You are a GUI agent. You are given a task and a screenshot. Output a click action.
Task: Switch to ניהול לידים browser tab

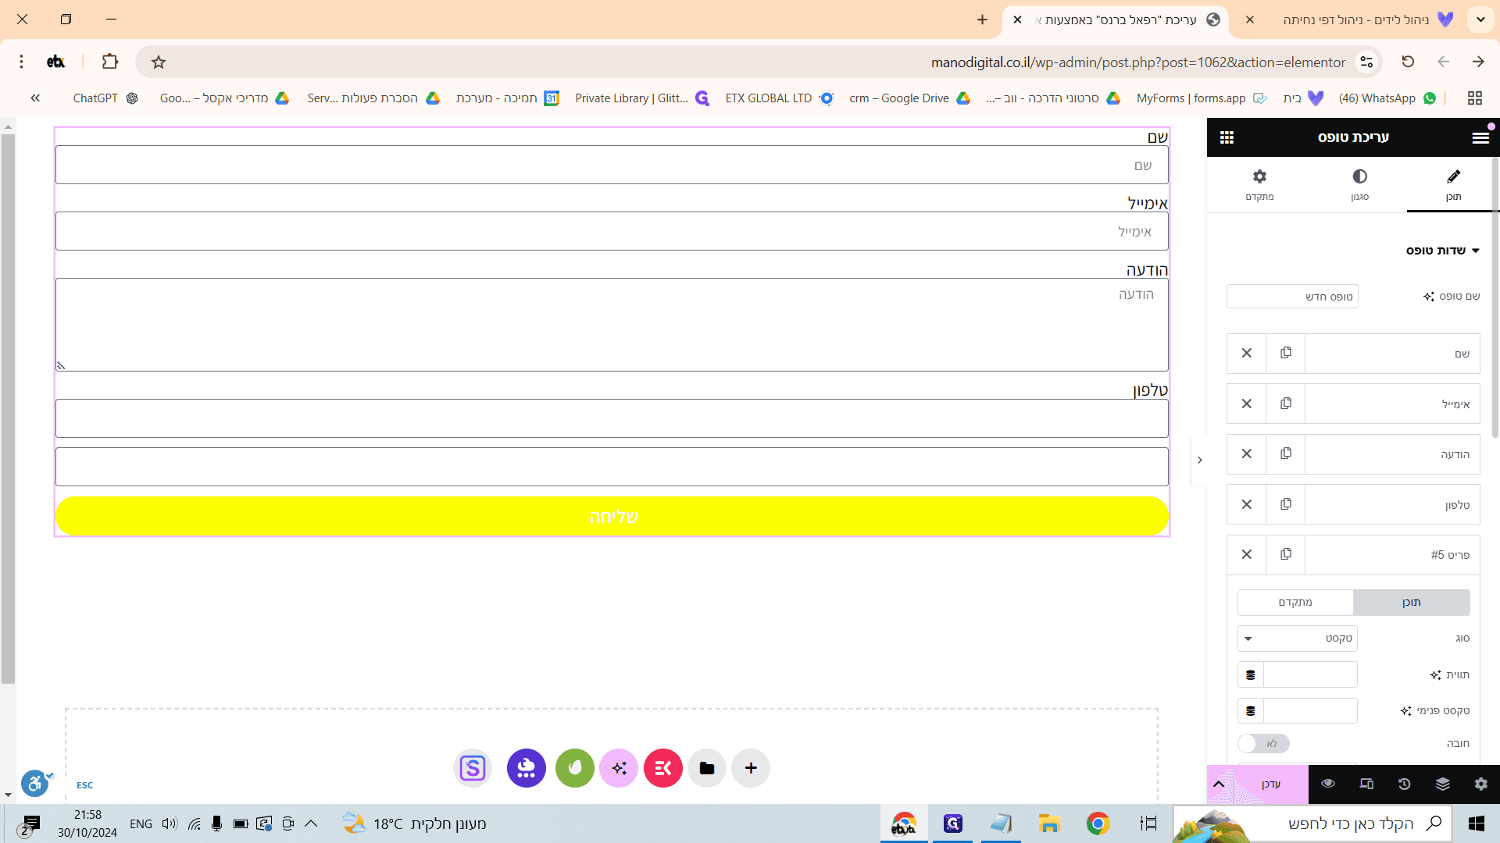(x=1355, y=20)
